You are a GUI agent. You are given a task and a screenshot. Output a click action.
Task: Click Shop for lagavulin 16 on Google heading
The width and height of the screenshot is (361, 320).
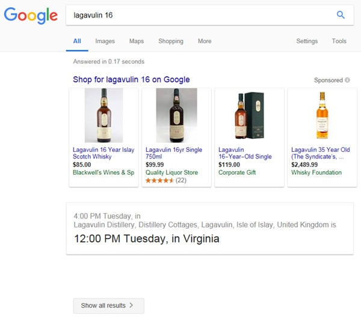click(131, 79)
